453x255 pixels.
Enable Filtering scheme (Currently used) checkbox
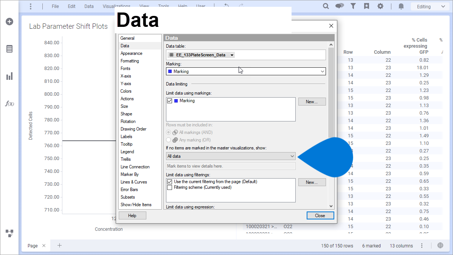click(x=170, y=188)
